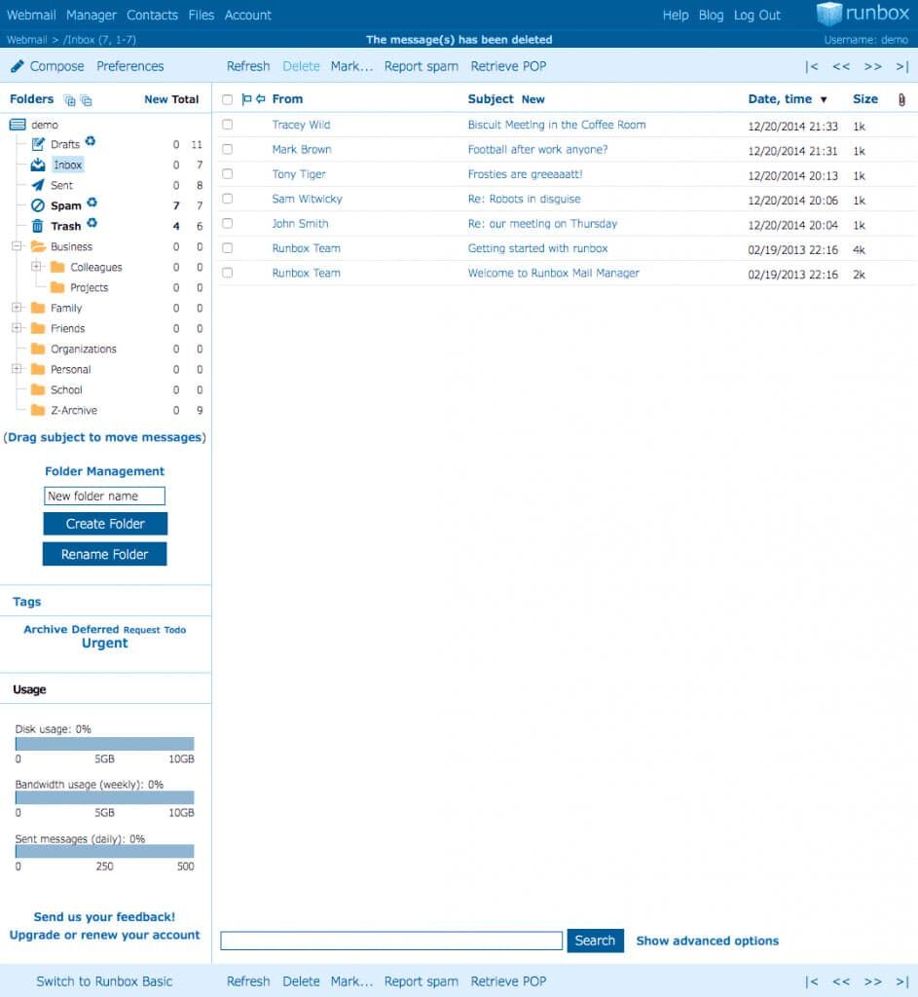Click the Z-Archive folder icon
918x997 pixels.
(38, 410)
